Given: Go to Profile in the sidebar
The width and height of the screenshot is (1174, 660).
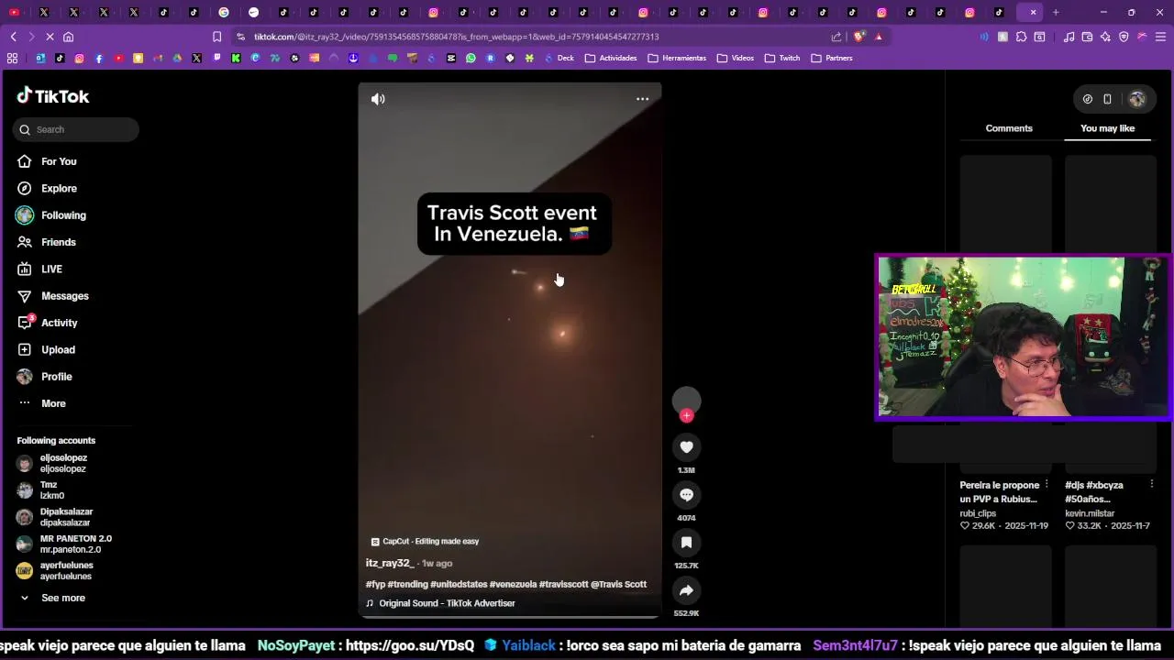Looking at the screenshot, I should point(56,377).
